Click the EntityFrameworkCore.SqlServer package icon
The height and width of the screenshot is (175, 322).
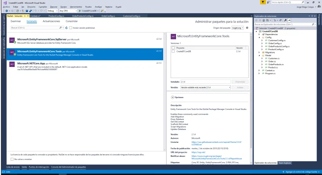pyautogui.click(x=12, y=40)
